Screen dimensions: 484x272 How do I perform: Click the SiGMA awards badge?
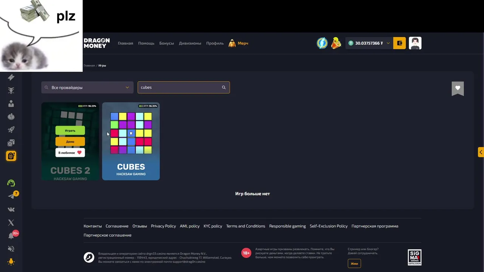point(414,257)
